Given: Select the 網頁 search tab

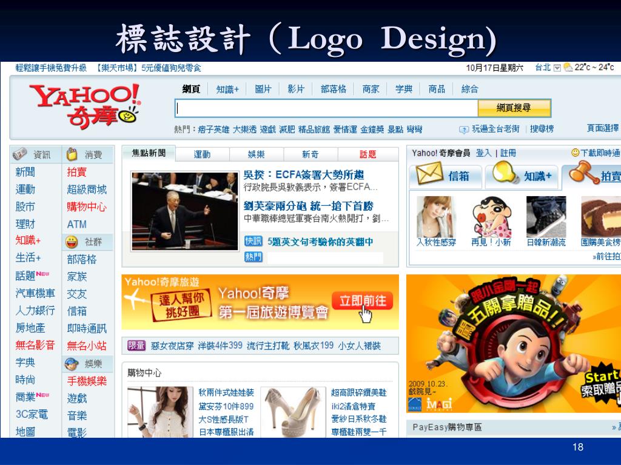Looking at the screenshot, I should point(191,89).
